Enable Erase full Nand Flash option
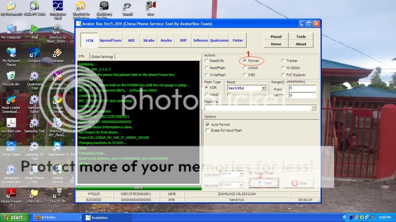Viewport: 396px width, 222px height. click(208, 130)
